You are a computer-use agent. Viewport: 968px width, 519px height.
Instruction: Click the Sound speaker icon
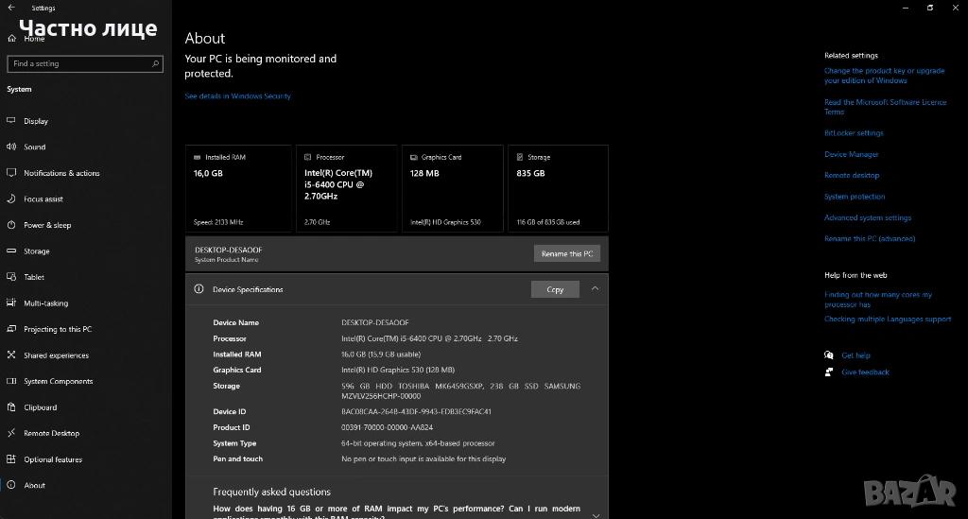(x=11, y=147)
